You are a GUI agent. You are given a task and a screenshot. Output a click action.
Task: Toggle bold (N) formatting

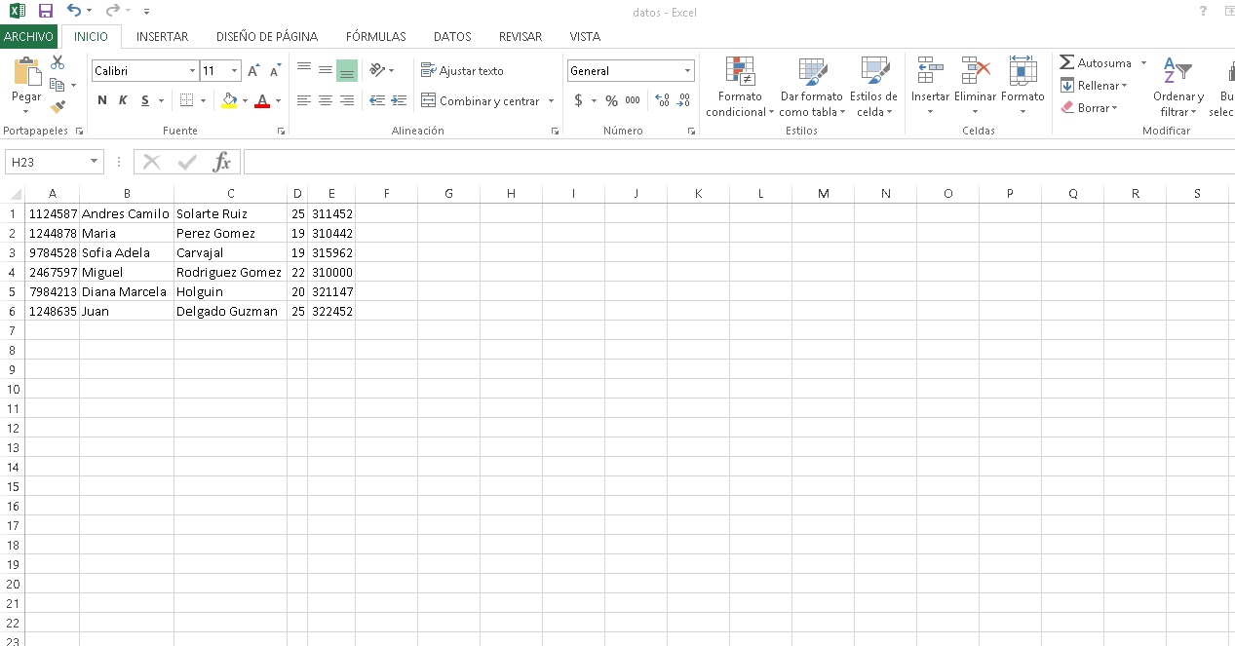102,100
